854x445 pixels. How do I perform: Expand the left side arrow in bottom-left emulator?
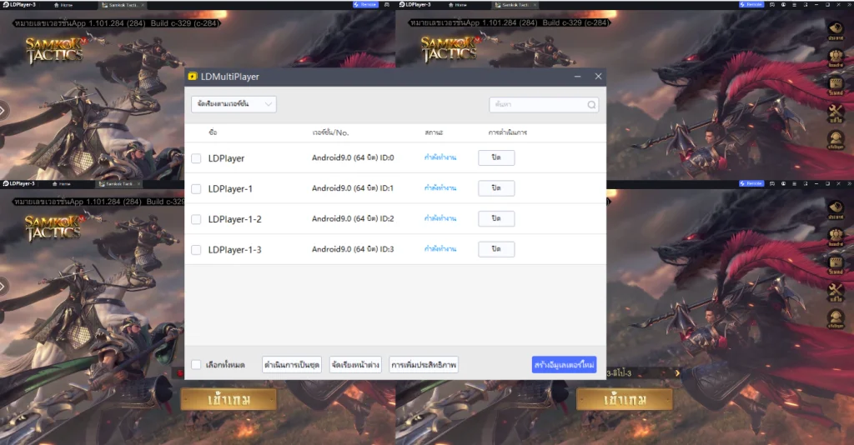coord(3,286)
